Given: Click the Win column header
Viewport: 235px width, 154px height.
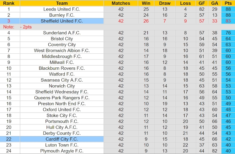Looking at the screenshot, I should coord(146,3).
